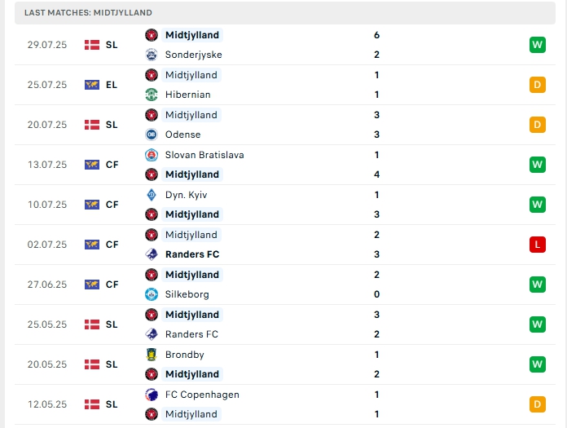Click Last Matches: Midtjylland header
Screen dimensions: 567x428
point(88,13)
